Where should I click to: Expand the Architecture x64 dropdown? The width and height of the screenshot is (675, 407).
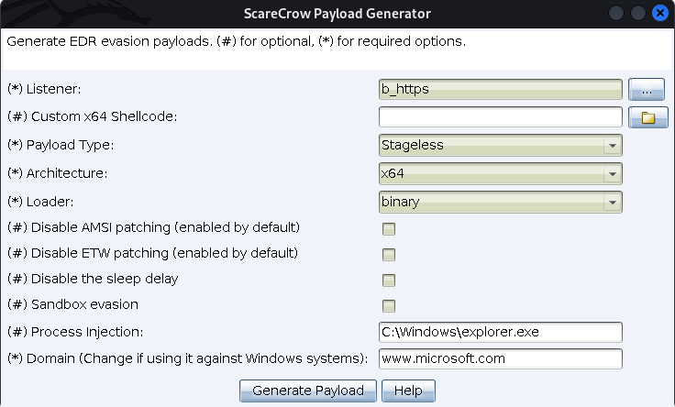[x=500, y=174]
